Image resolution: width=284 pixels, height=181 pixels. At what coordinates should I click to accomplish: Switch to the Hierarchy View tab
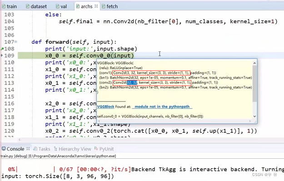72,149
